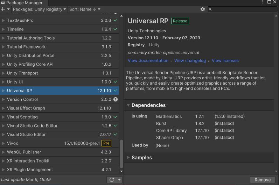Click the Release tag badge

180,21
